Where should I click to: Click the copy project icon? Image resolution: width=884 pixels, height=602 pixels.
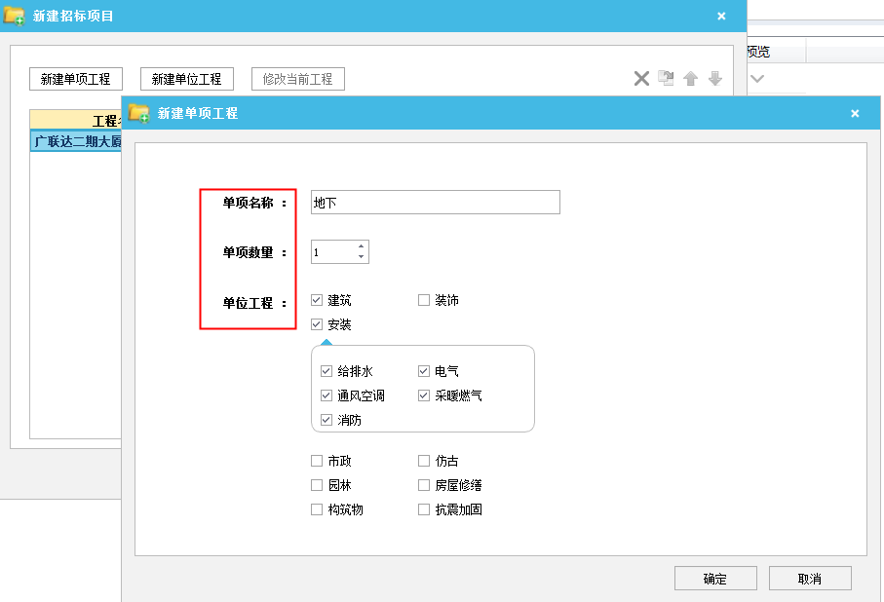point(666,79)
